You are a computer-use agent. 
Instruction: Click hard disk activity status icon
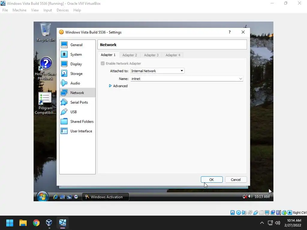tap(232, 213)
